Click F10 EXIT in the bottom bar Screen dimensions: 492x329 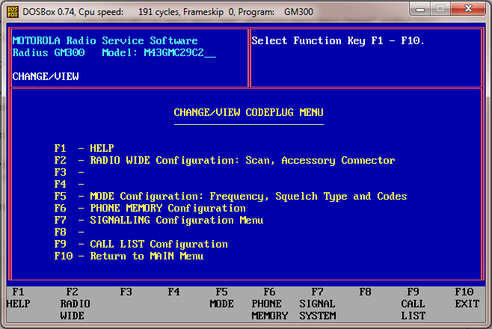pos(467,298)
